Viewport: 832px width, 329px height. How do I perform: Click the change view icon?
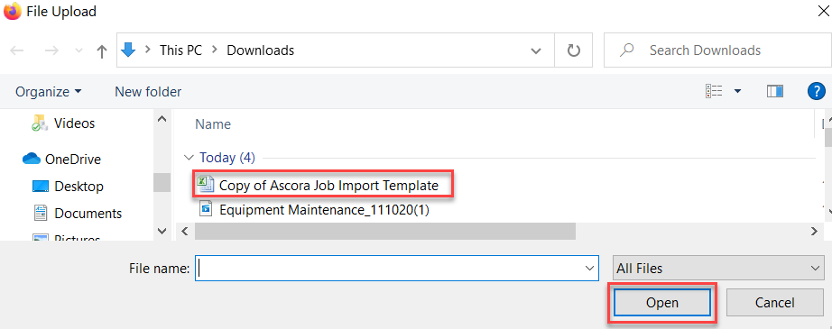(x=714, y=92)
